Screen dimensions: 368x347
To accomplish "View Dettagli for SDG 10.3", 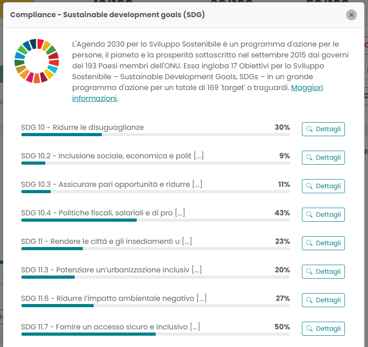I will point(323,186).
